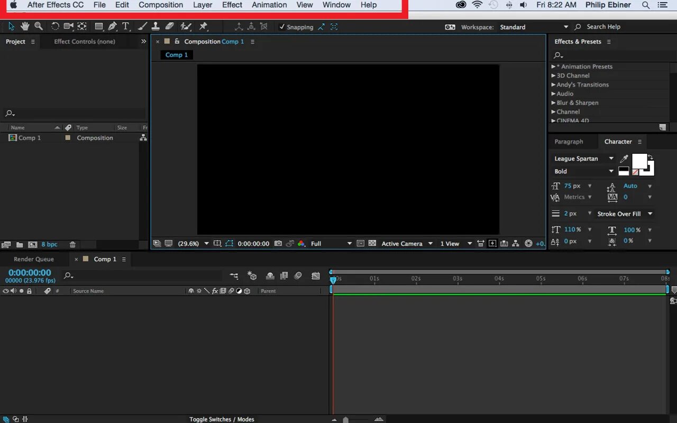Open the Full resolution dropdown

pos(331,244)
